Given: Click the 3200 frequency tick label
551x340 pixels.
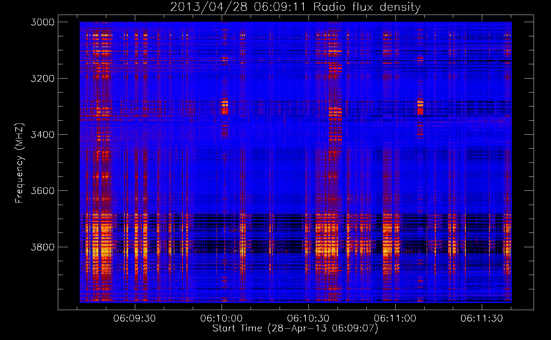Looking at the screenshot, I should pyautogui.click(x=43, y=79).
